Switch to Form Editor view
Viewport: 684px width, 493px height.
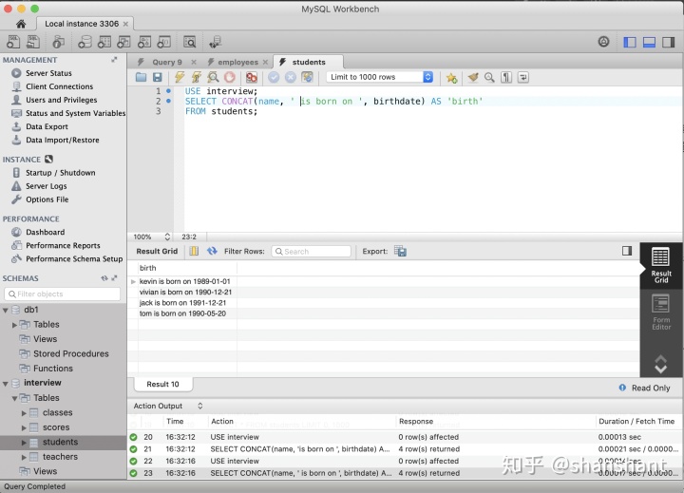click(660, 311)
